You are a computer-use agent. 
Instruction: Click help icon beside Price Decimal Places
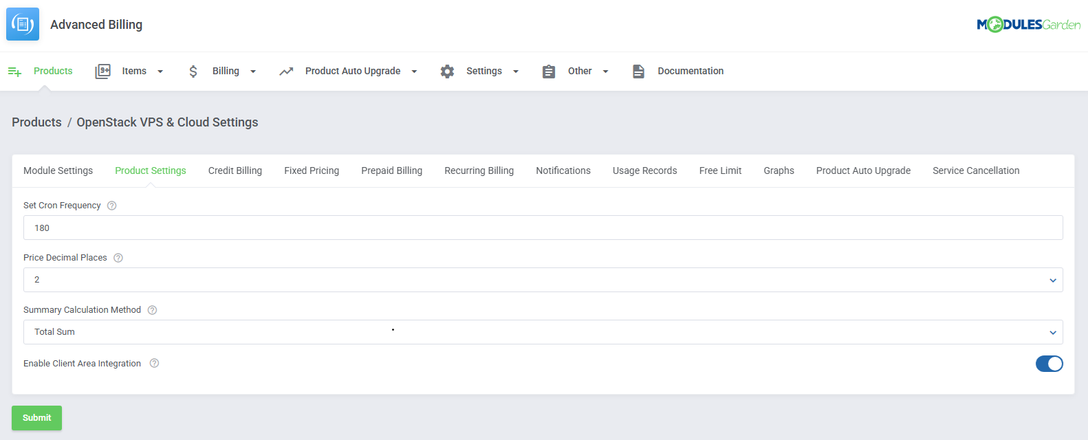tap(118, 258)
